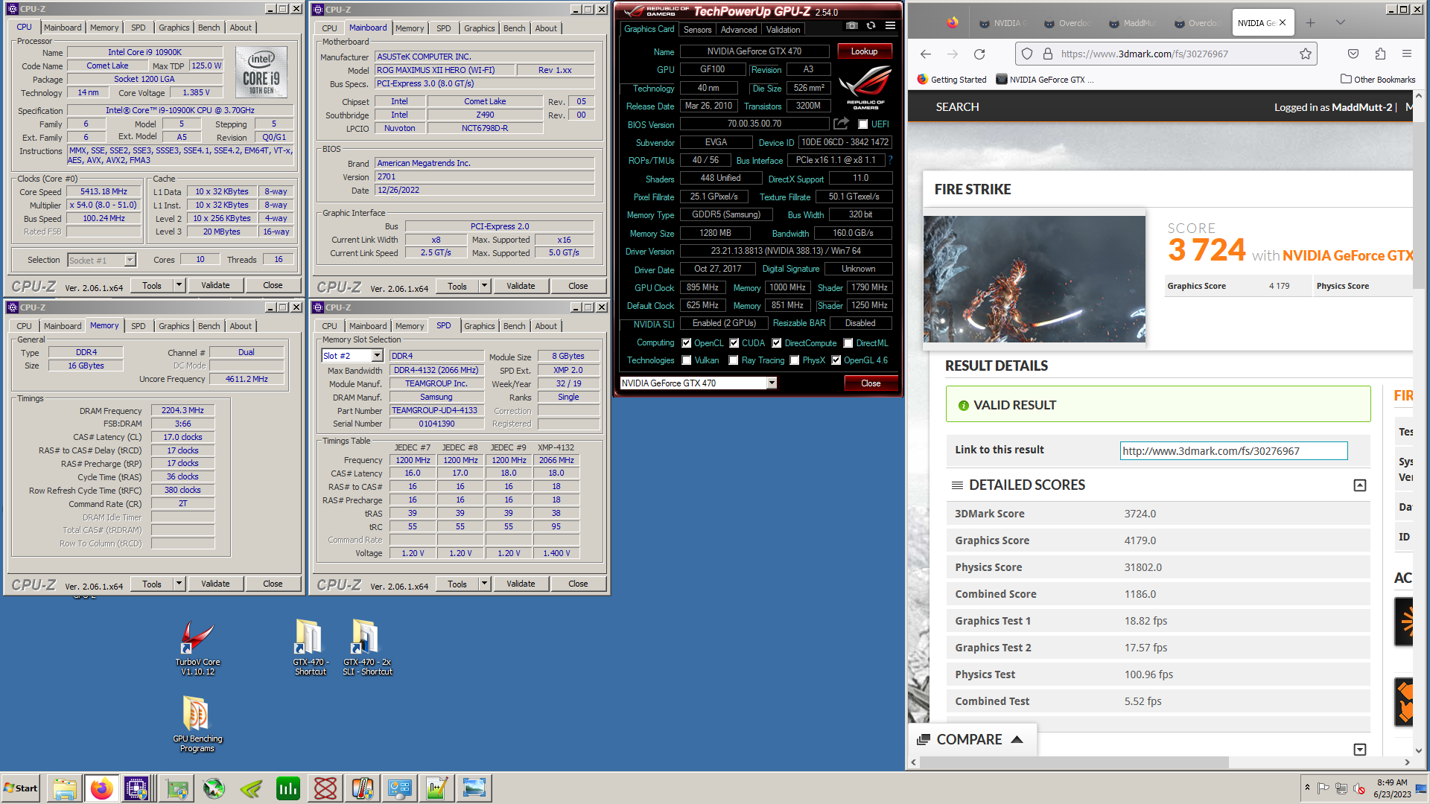The width and height of the screenshot is (1430, 804).
Task: Open the Firefox Pocket save icon
Action: point(1353,54)
